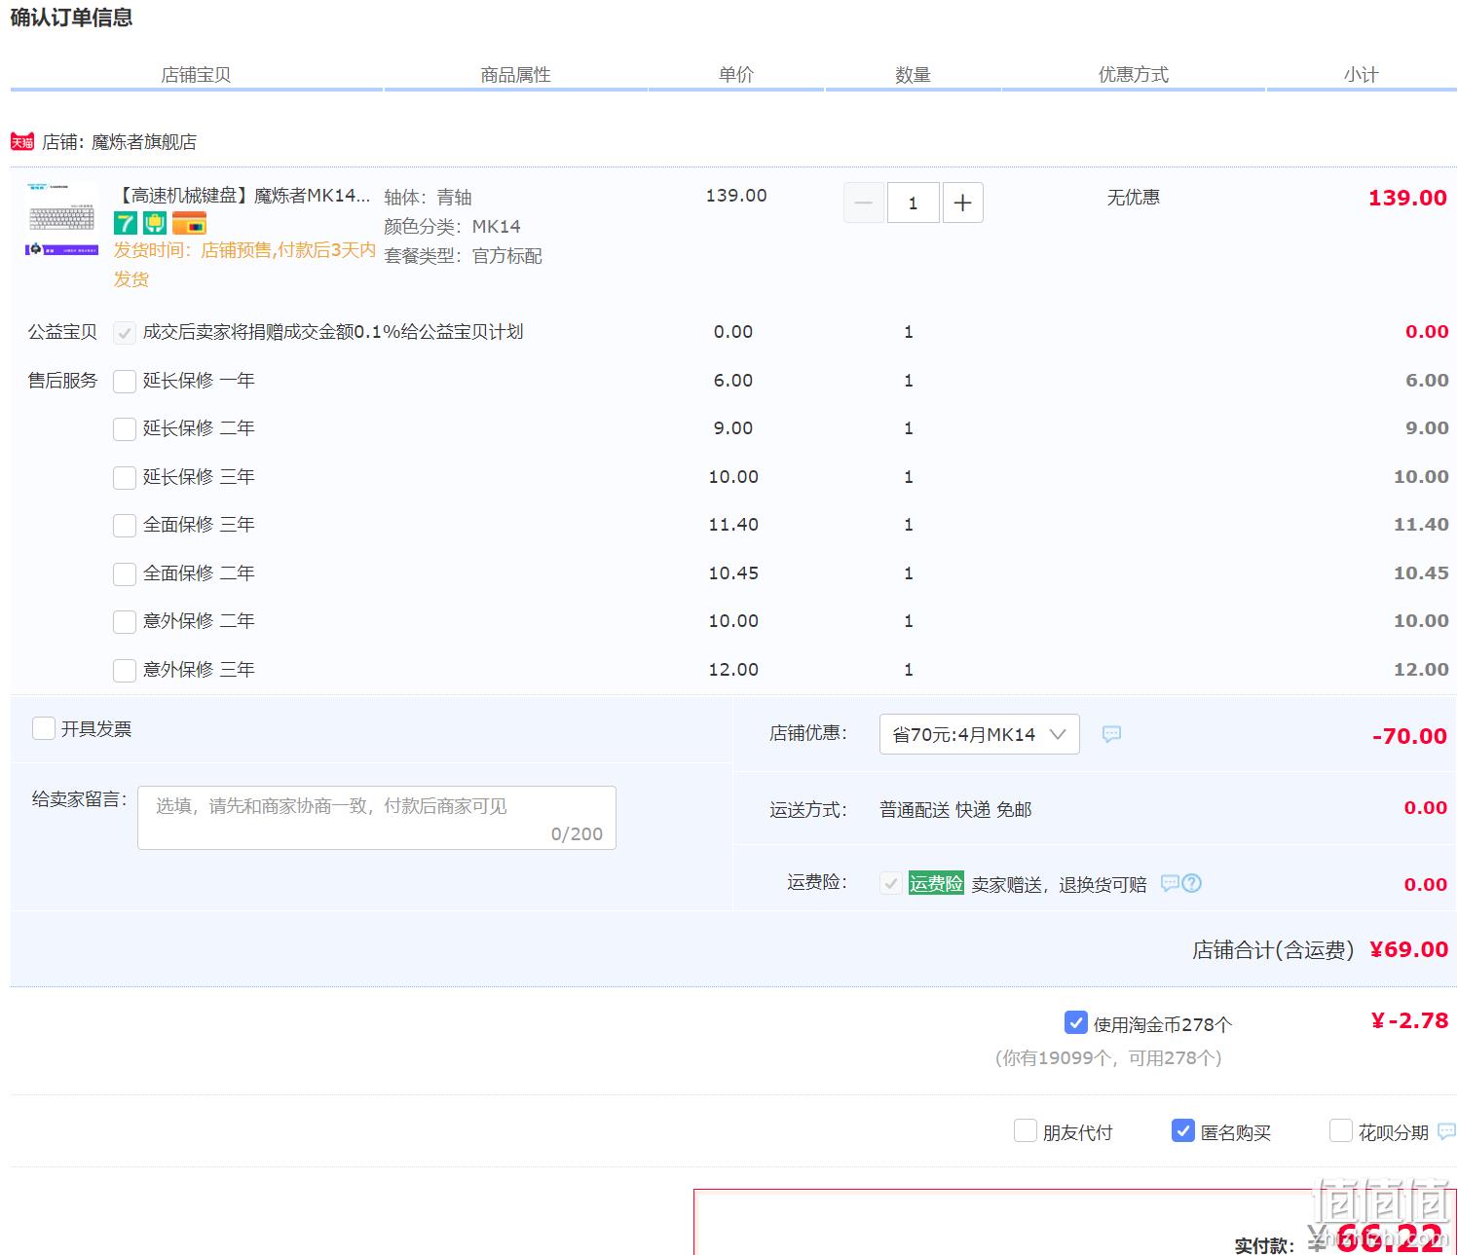
Task: Click the green consumer protection badge icon
Action: (155, 223)
